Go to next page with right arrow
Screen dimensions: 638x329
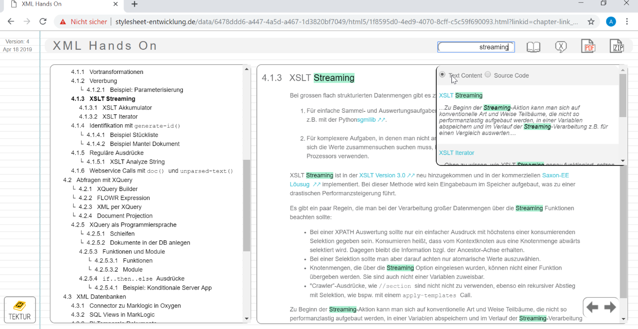click(x=610, y=307)
